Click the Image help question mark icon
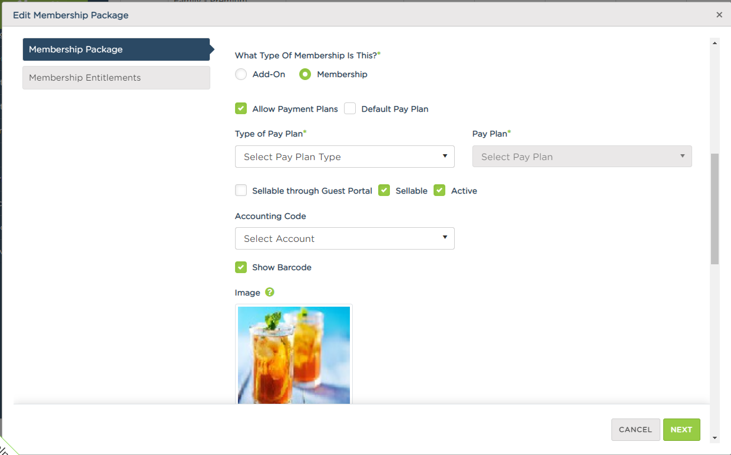 (x=270, y=292)
